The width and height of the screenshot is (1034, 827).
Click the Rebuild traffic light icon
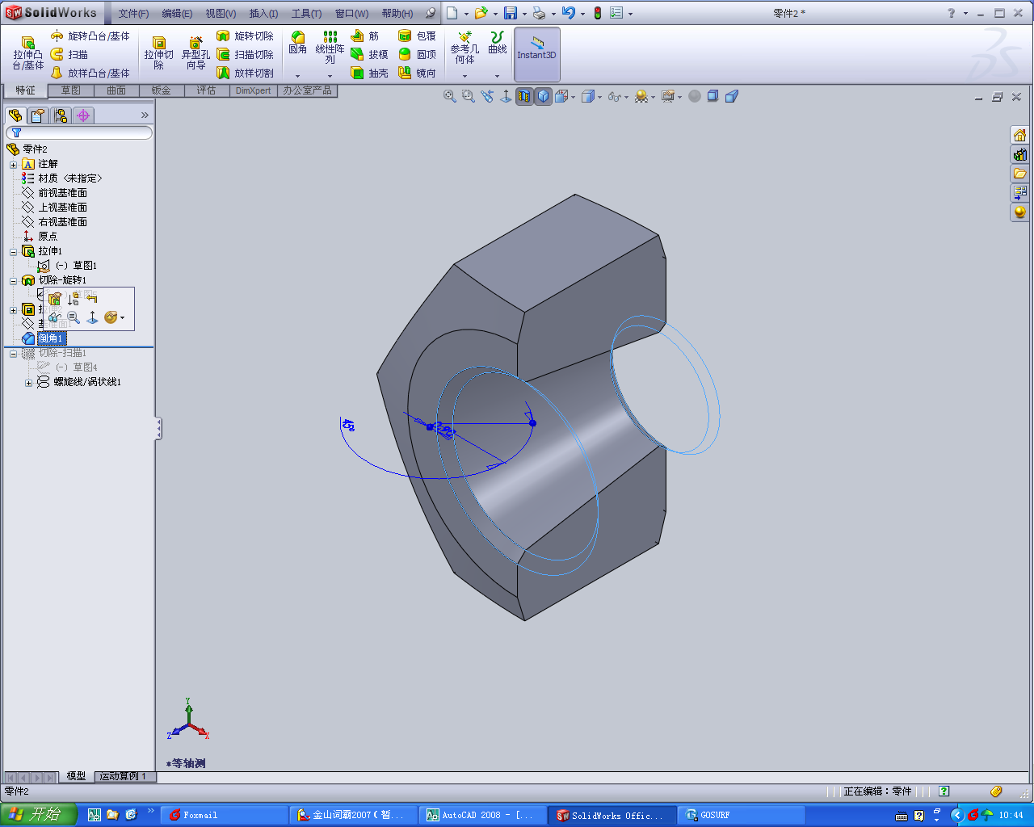[x=598, y=13]
